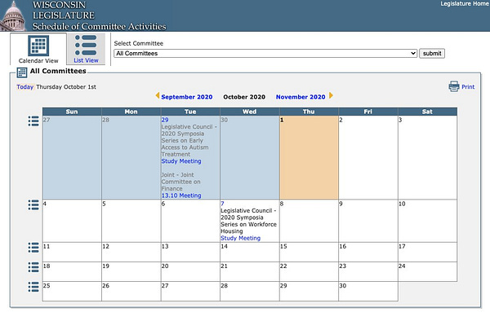Click the 'Joint Committee on Finance' text
Screen dimensions: 490x312
181,182
